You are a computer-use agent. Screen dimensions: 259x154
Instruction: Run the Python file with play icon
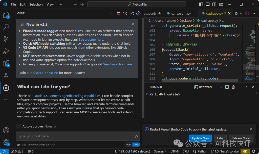[236, 13]
